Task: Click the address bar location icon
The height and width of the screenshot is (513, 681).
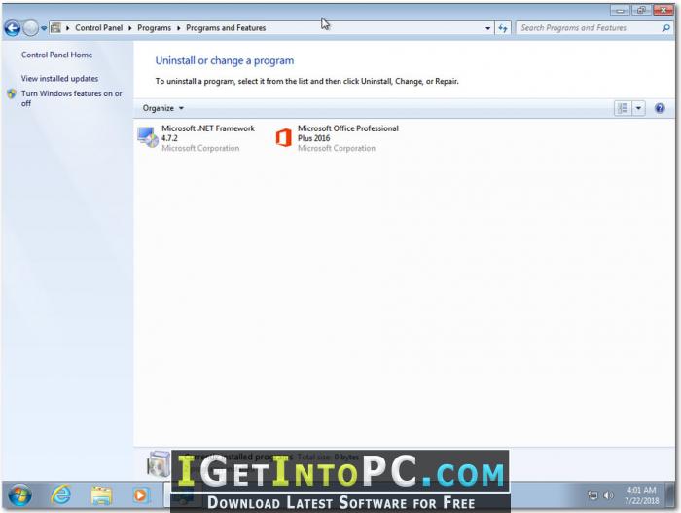Action: (55, 28)
